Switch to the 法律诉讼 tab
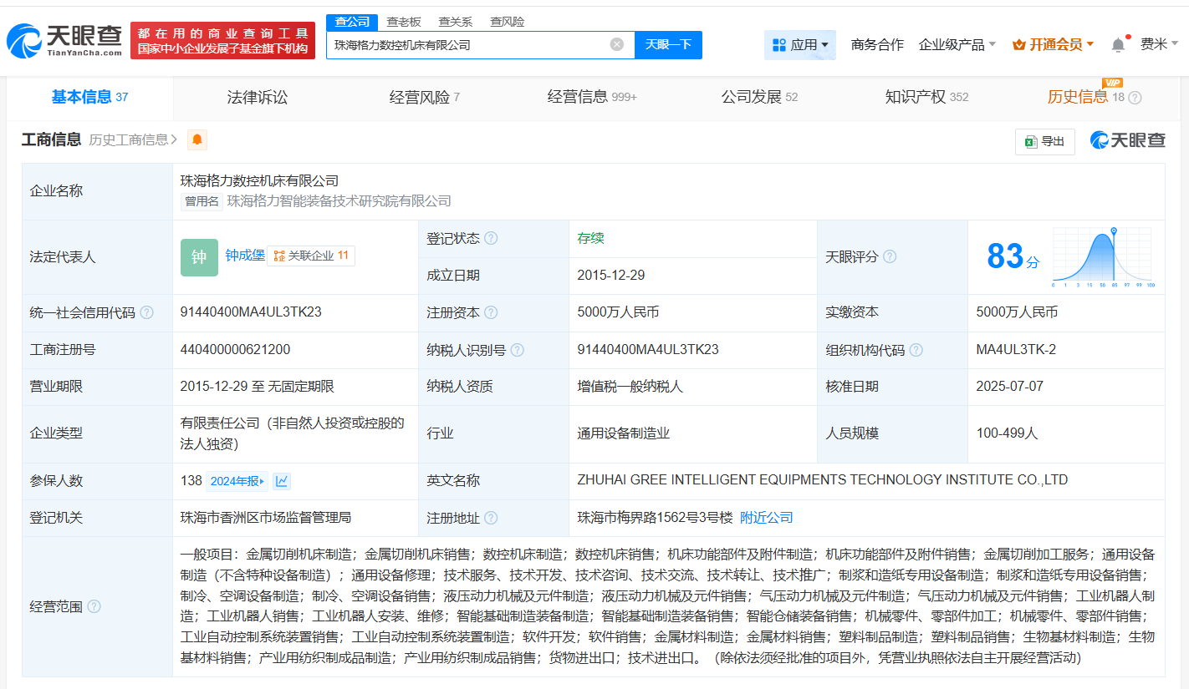 pyautogui.click(x=258, y=98)
